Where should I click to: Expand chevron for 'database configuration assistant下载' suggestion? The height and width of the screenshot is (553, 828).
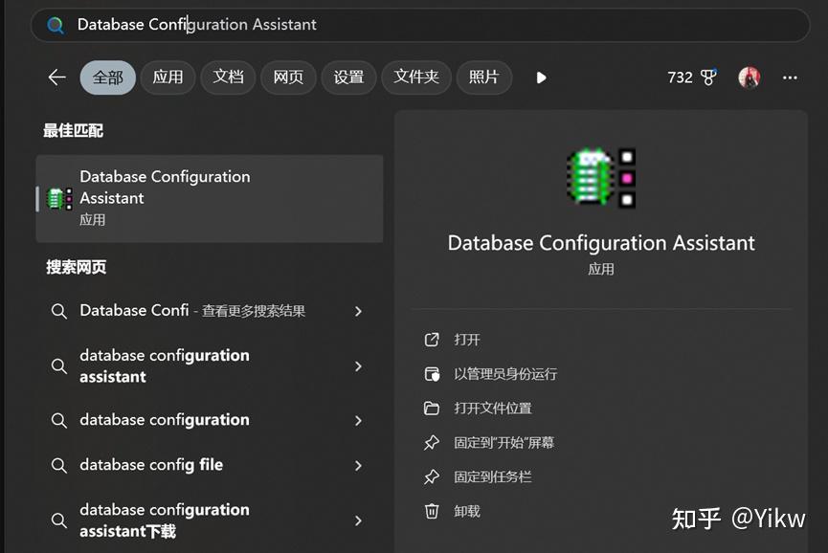click(x=359, y=520)
